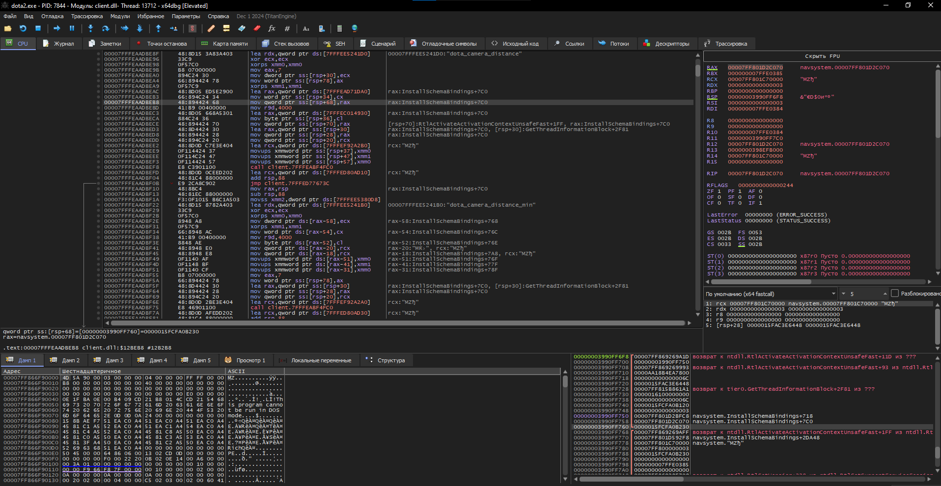Viewport: 941px width, 486px height.
Task: Switch to Дамп 5 tab
Action: [196, 360]
